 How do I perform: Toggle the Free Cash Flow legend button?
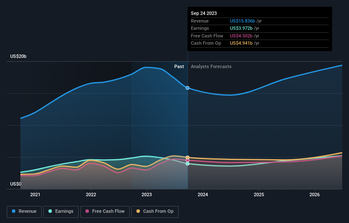tap(105, 212)
